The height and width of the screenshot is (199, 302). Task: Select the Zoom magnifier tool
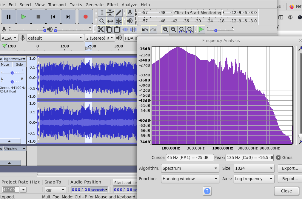[x=102, y=21]
